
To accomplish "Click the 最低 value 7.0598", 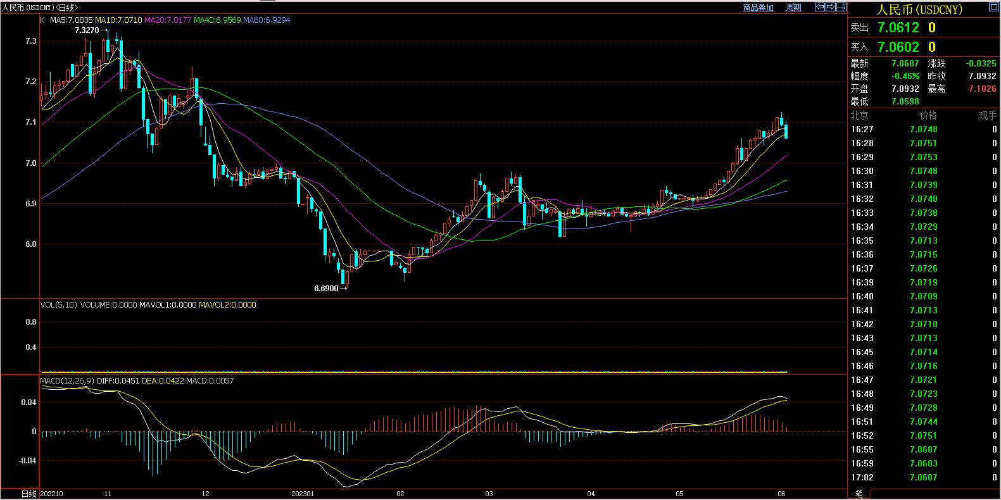I will pyautogui.click(x=905, y=101).
